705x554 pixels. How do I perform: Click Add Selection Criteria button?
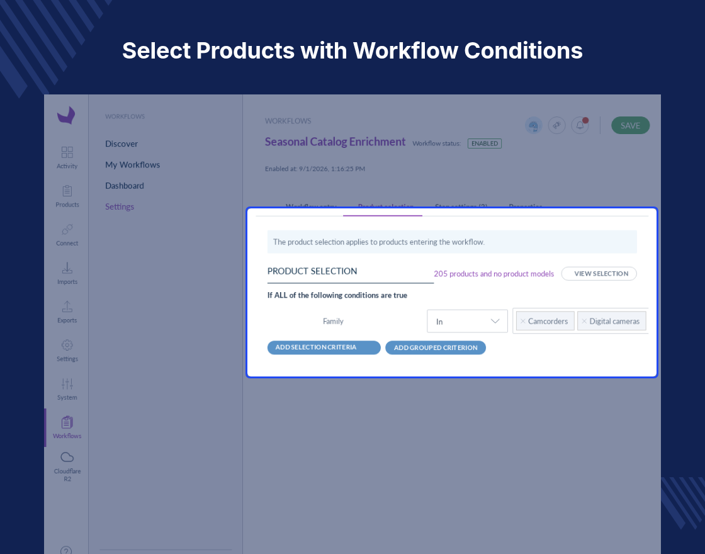(x=324, y=348)
